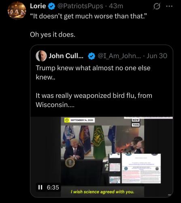This screenshot has width=181, height=203.
Task: Click the 43m post timestamp
Action: tap(116, 6)
